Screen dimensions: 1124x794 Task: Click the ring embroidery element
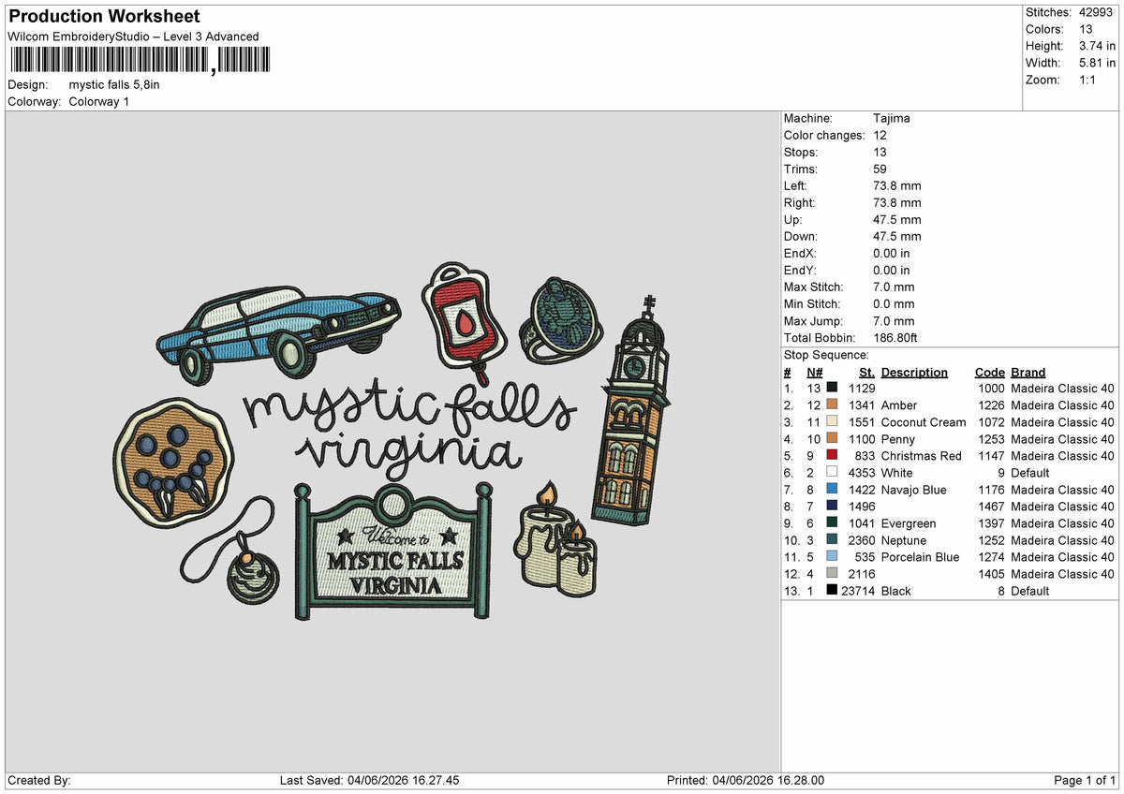click(560, 319)
